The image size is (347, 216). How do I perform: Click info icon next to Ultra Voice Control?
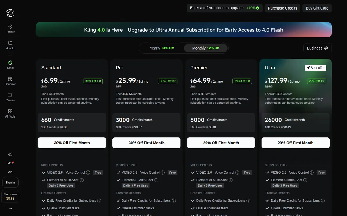(x=312, y=173)
